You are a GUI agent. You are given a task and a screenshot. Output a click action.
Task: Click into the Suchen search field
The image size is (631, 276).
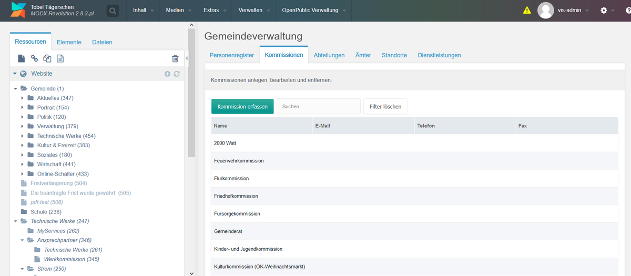point(318,107)
